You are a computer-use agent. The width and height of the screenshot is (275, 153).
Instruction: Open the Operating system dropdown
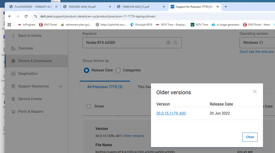(x=257, y=43)
